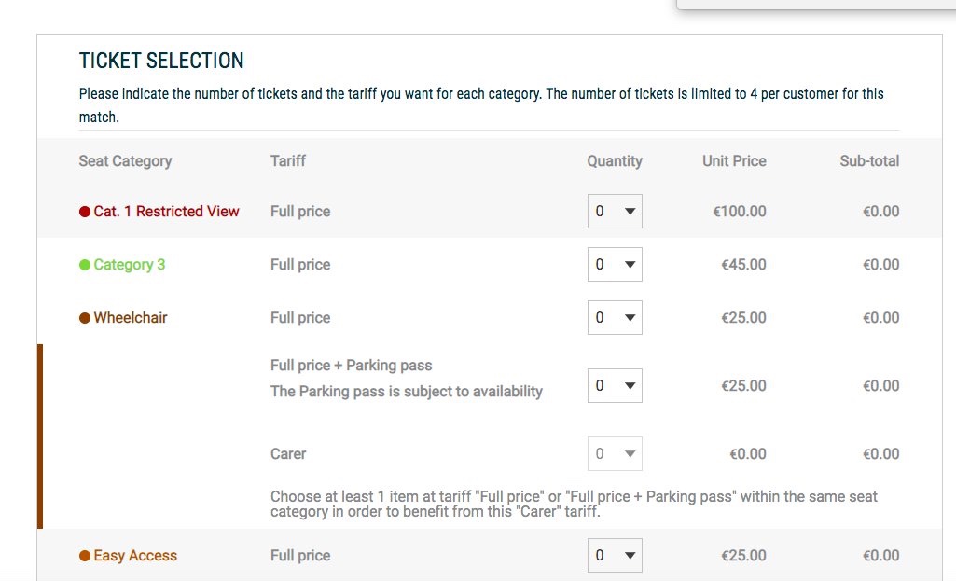Click the Quantity column header
The image size is (956, 581).
(615, 161)
